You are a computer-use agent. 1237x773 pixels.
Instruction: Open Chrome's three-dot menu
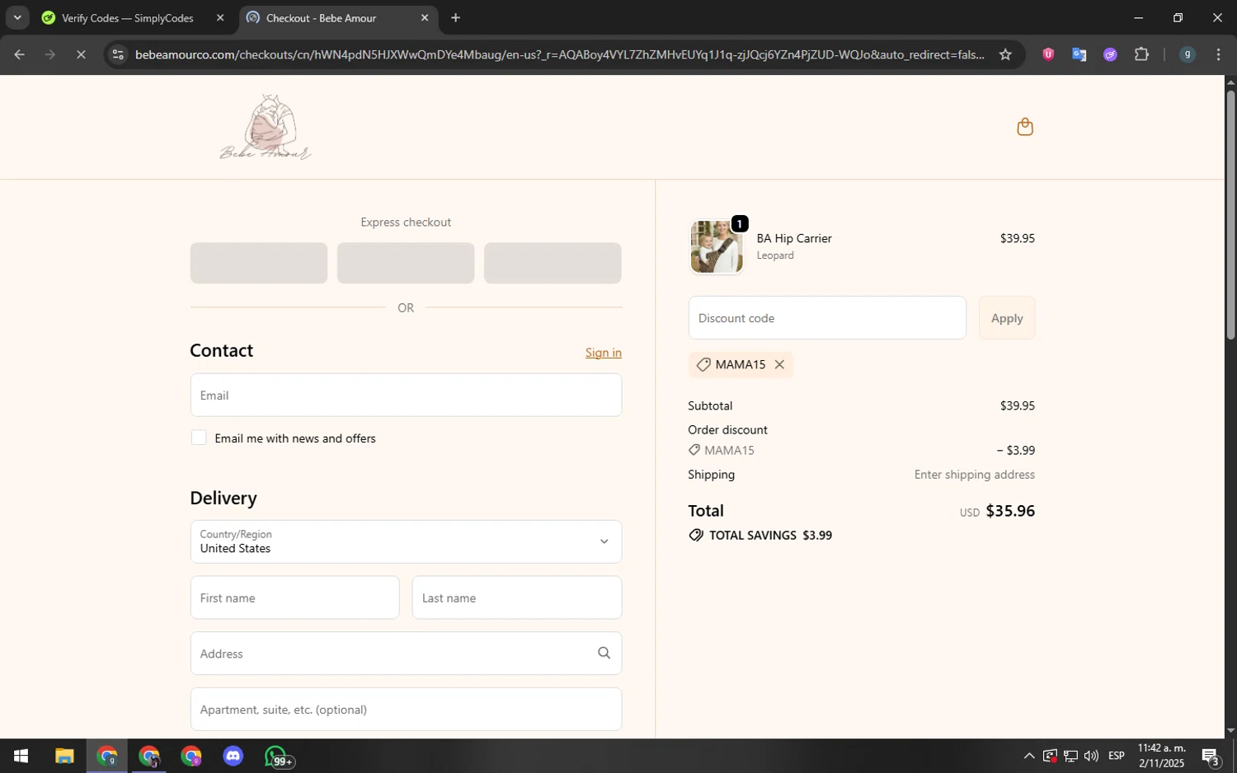[1218, 54]
